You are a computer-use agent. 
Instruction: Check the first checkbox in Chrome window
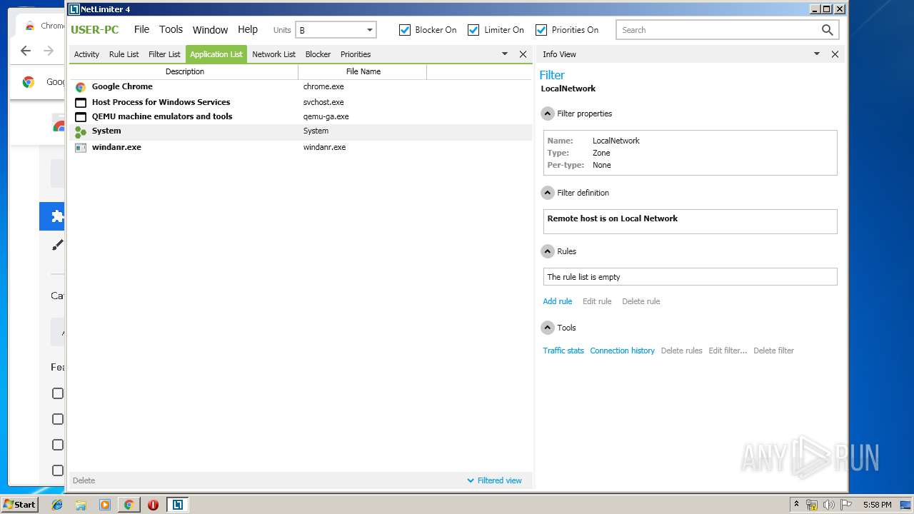click(x=58, y=393)
